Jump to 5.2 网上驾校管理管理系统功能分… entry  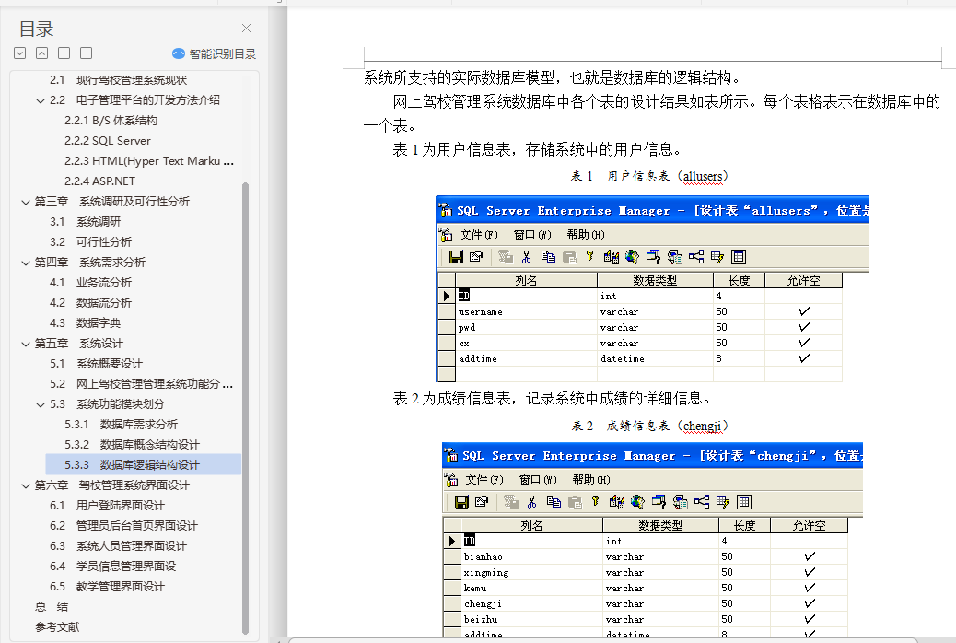[142, 383]
